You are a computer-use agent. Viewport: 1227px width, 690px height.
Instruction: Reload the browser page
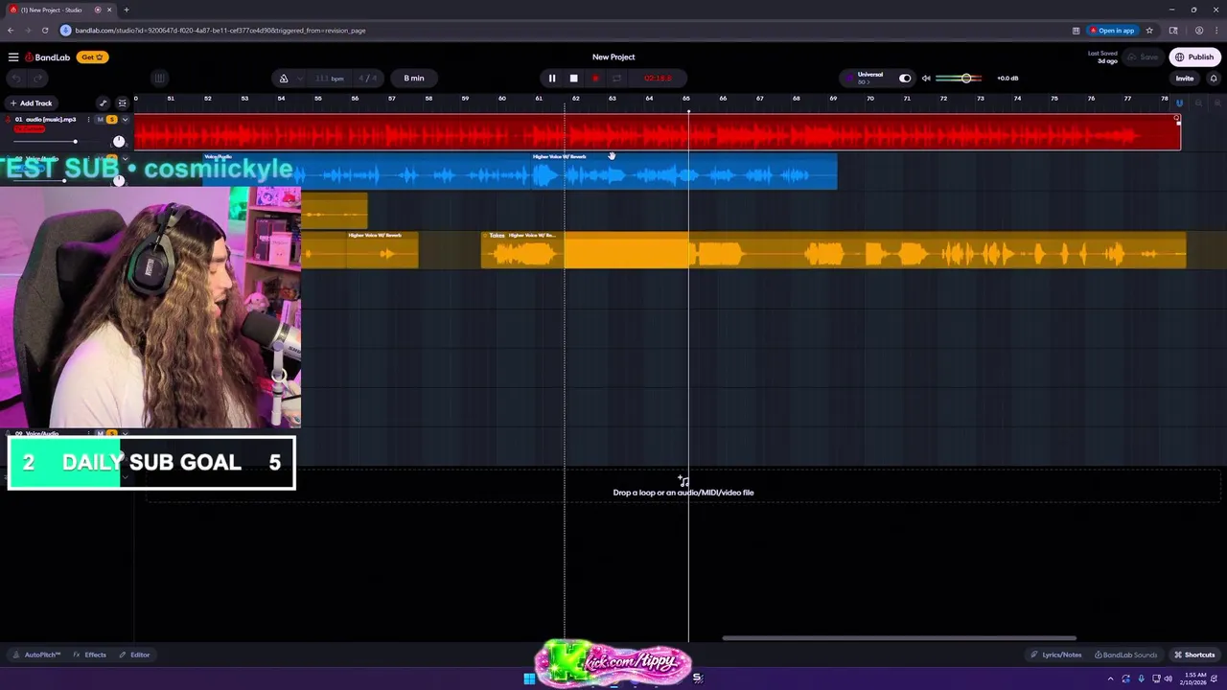[44, 31]
